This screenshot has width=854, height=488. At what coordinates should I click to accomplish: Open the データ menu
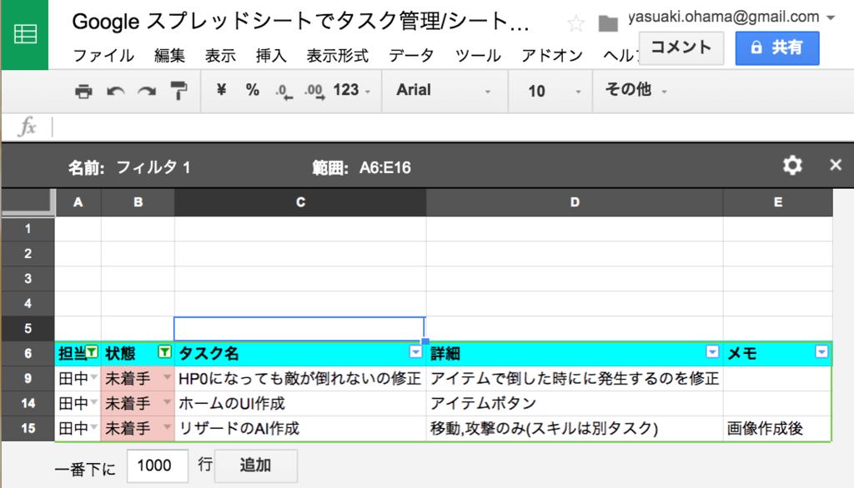click(x=411, y=56)
